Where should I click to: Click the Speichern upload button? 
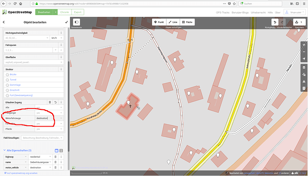299,22
